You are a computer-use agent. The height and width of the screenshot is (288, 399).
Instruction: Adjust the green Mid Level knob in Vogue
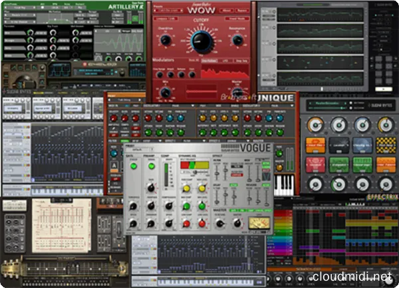tap(202, 206)
